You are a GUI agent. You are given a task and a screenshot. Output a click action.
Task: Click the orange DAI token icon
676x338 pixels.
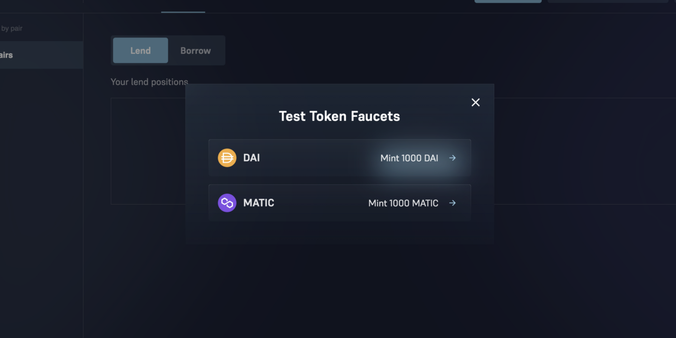point(227,158)
